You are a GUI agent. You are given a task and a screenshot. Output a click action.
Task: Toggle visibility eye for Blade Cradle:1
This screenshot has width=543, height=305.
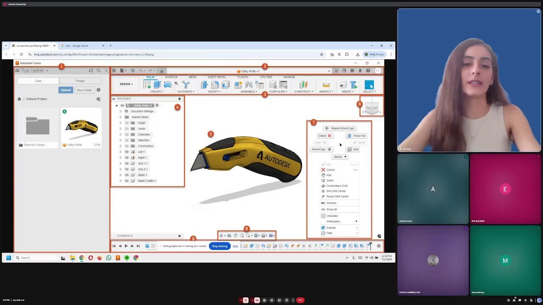(126, 181)
